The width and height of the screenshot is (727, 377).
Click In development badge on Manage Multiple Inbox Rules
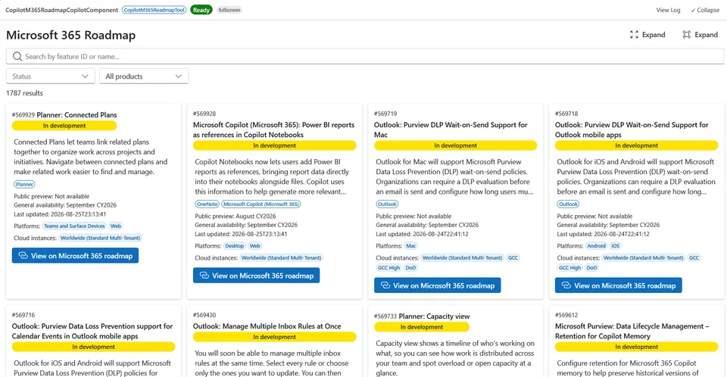pos(274,337)
